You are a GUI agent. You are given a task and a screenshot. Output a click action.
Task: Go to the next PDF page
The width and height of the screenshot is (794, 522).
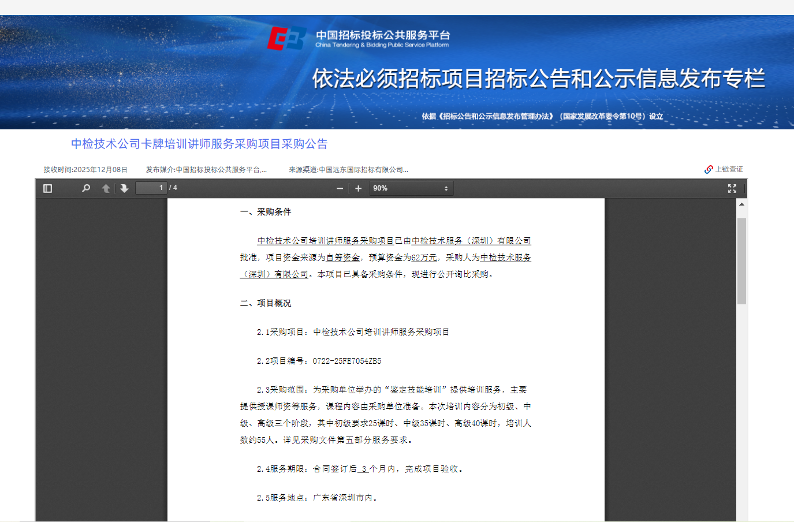124,188
